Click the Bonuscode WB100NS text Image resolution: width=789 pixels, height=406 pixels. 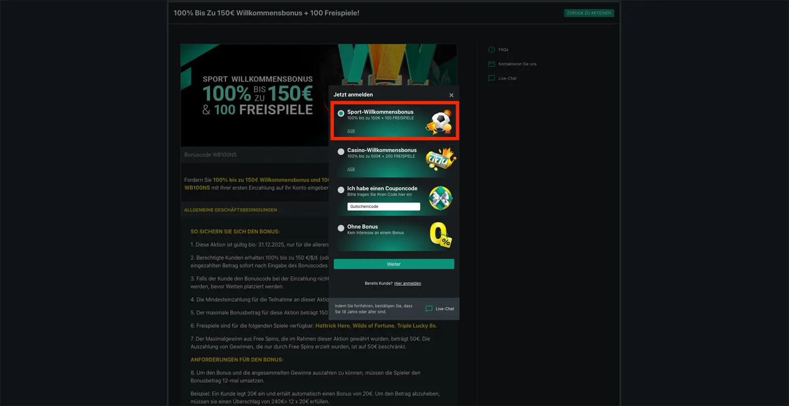pos(210,155)
